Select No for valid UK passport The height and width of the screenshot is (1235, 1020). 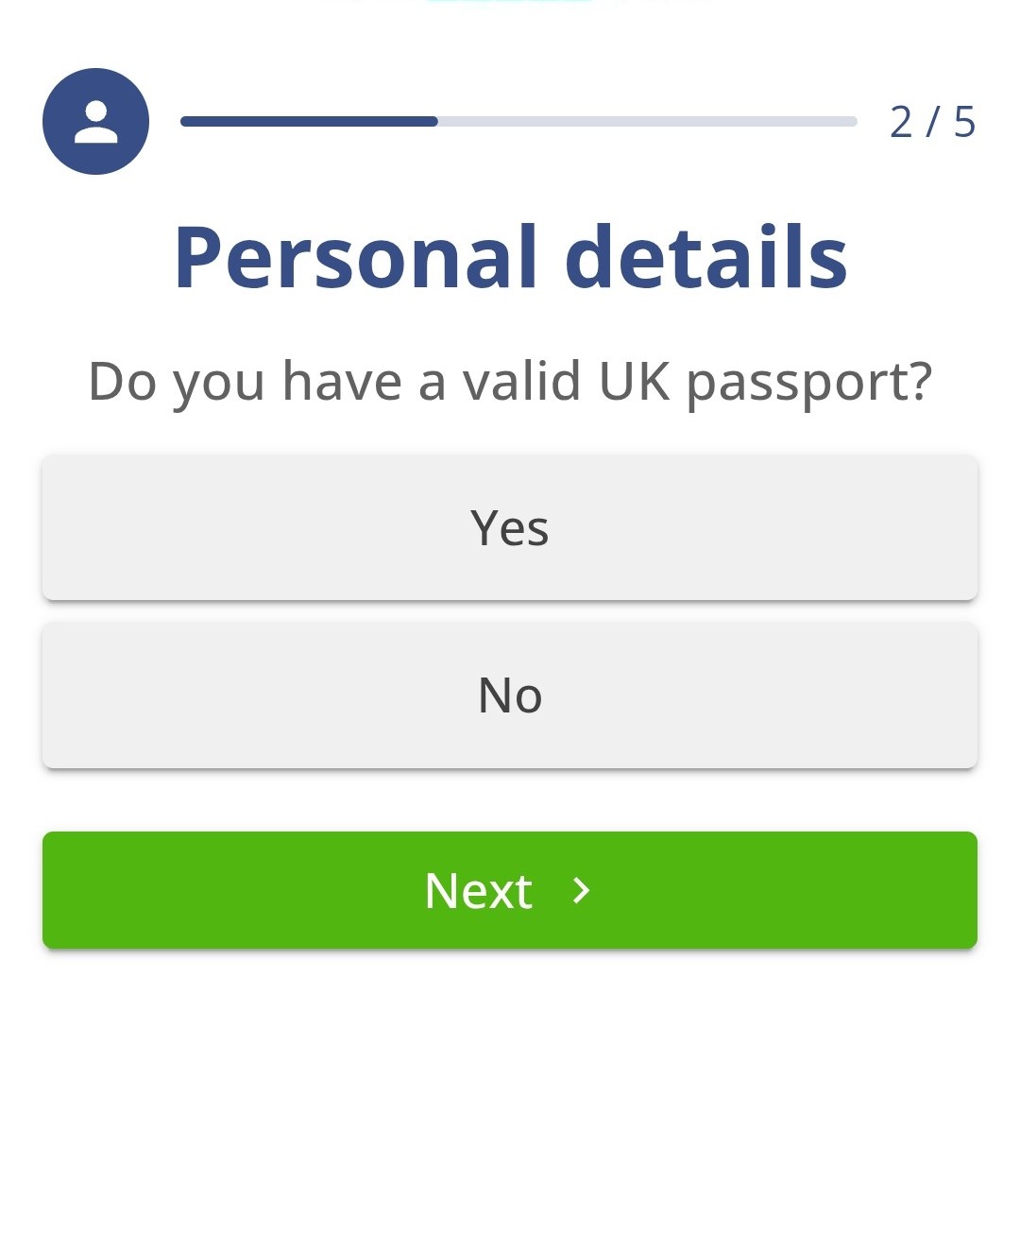click(x=510, y=695)
